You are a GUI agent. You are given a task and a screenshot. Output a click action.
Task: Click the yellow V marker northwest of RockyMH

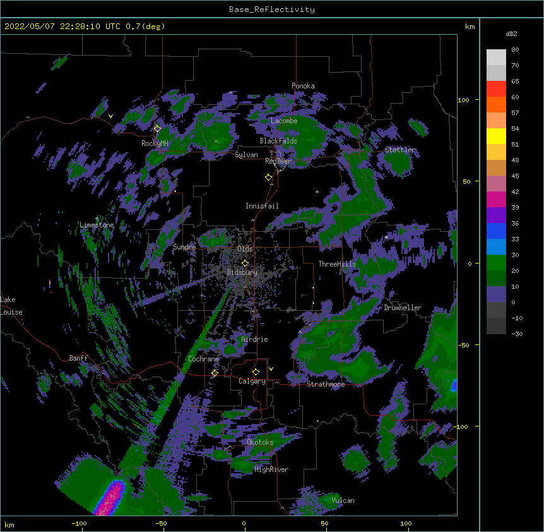click(110, 116)
